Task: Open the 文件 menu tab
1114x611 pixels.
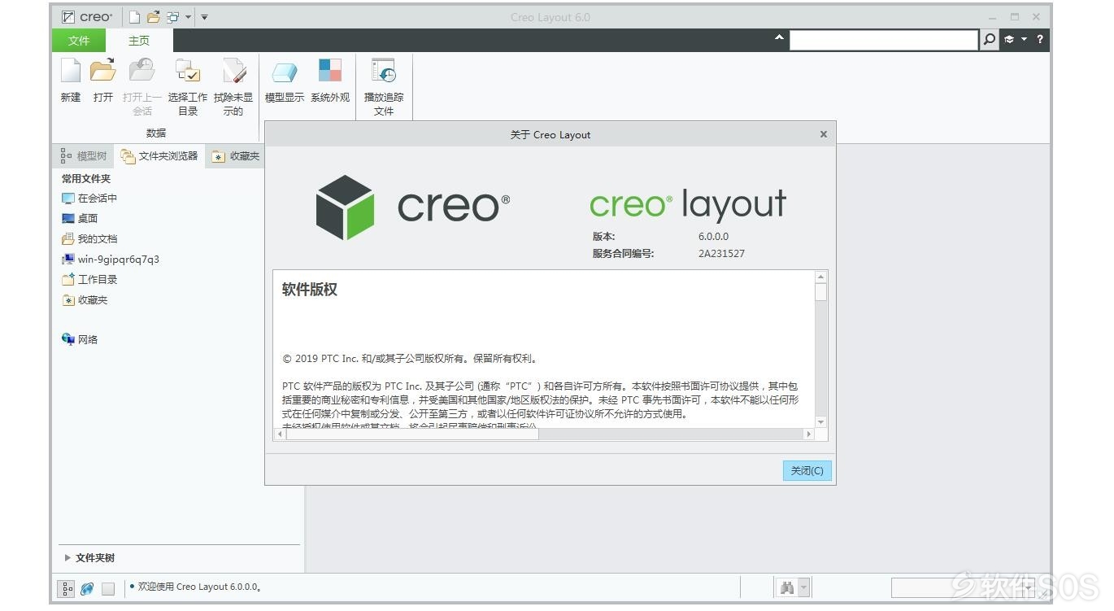Action: tap(79, 41)
